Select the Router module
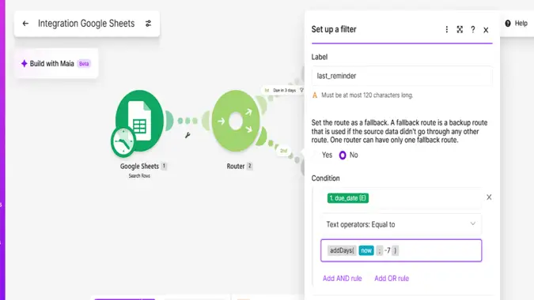 tap(236, 121)
